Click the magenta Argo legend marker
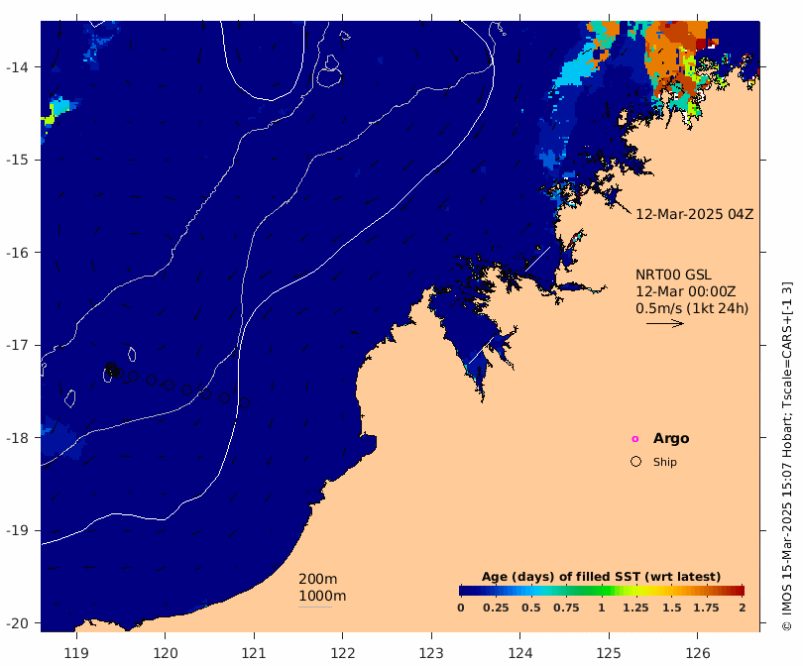 point(635,439)
